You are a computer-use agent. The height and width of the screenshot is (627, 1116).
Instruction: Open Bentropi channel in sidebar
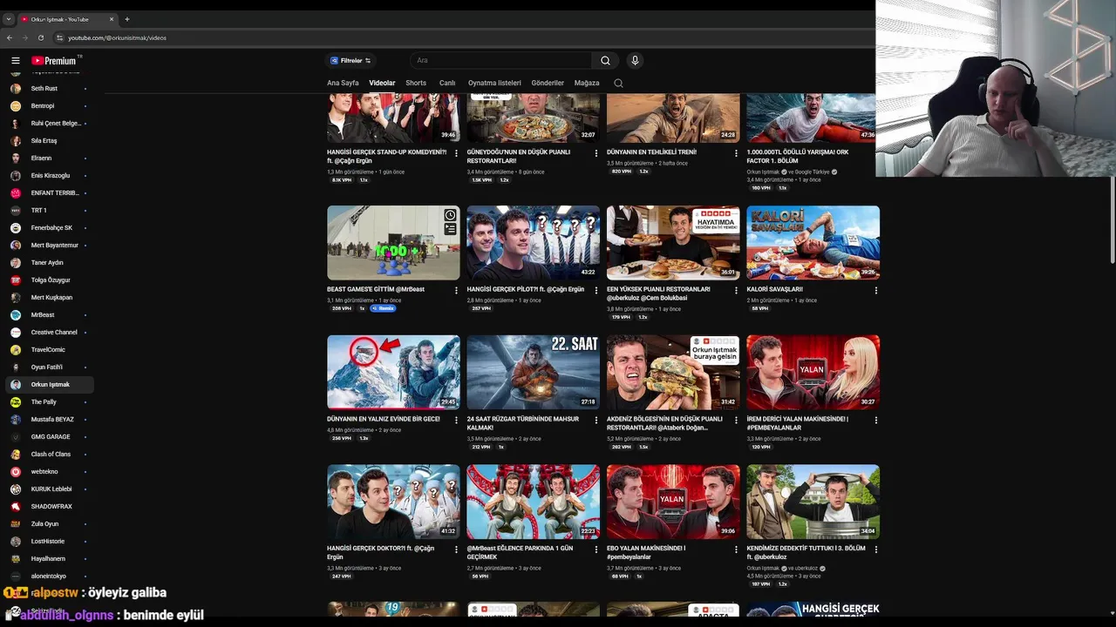pyautogui.click(x=43, y=105)
